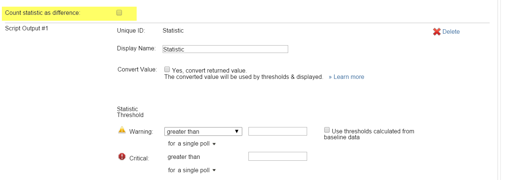This screenshot has width=508, height=180.
Task: Click the Statistic Threshold section label
Action: (x=130, y=112)
